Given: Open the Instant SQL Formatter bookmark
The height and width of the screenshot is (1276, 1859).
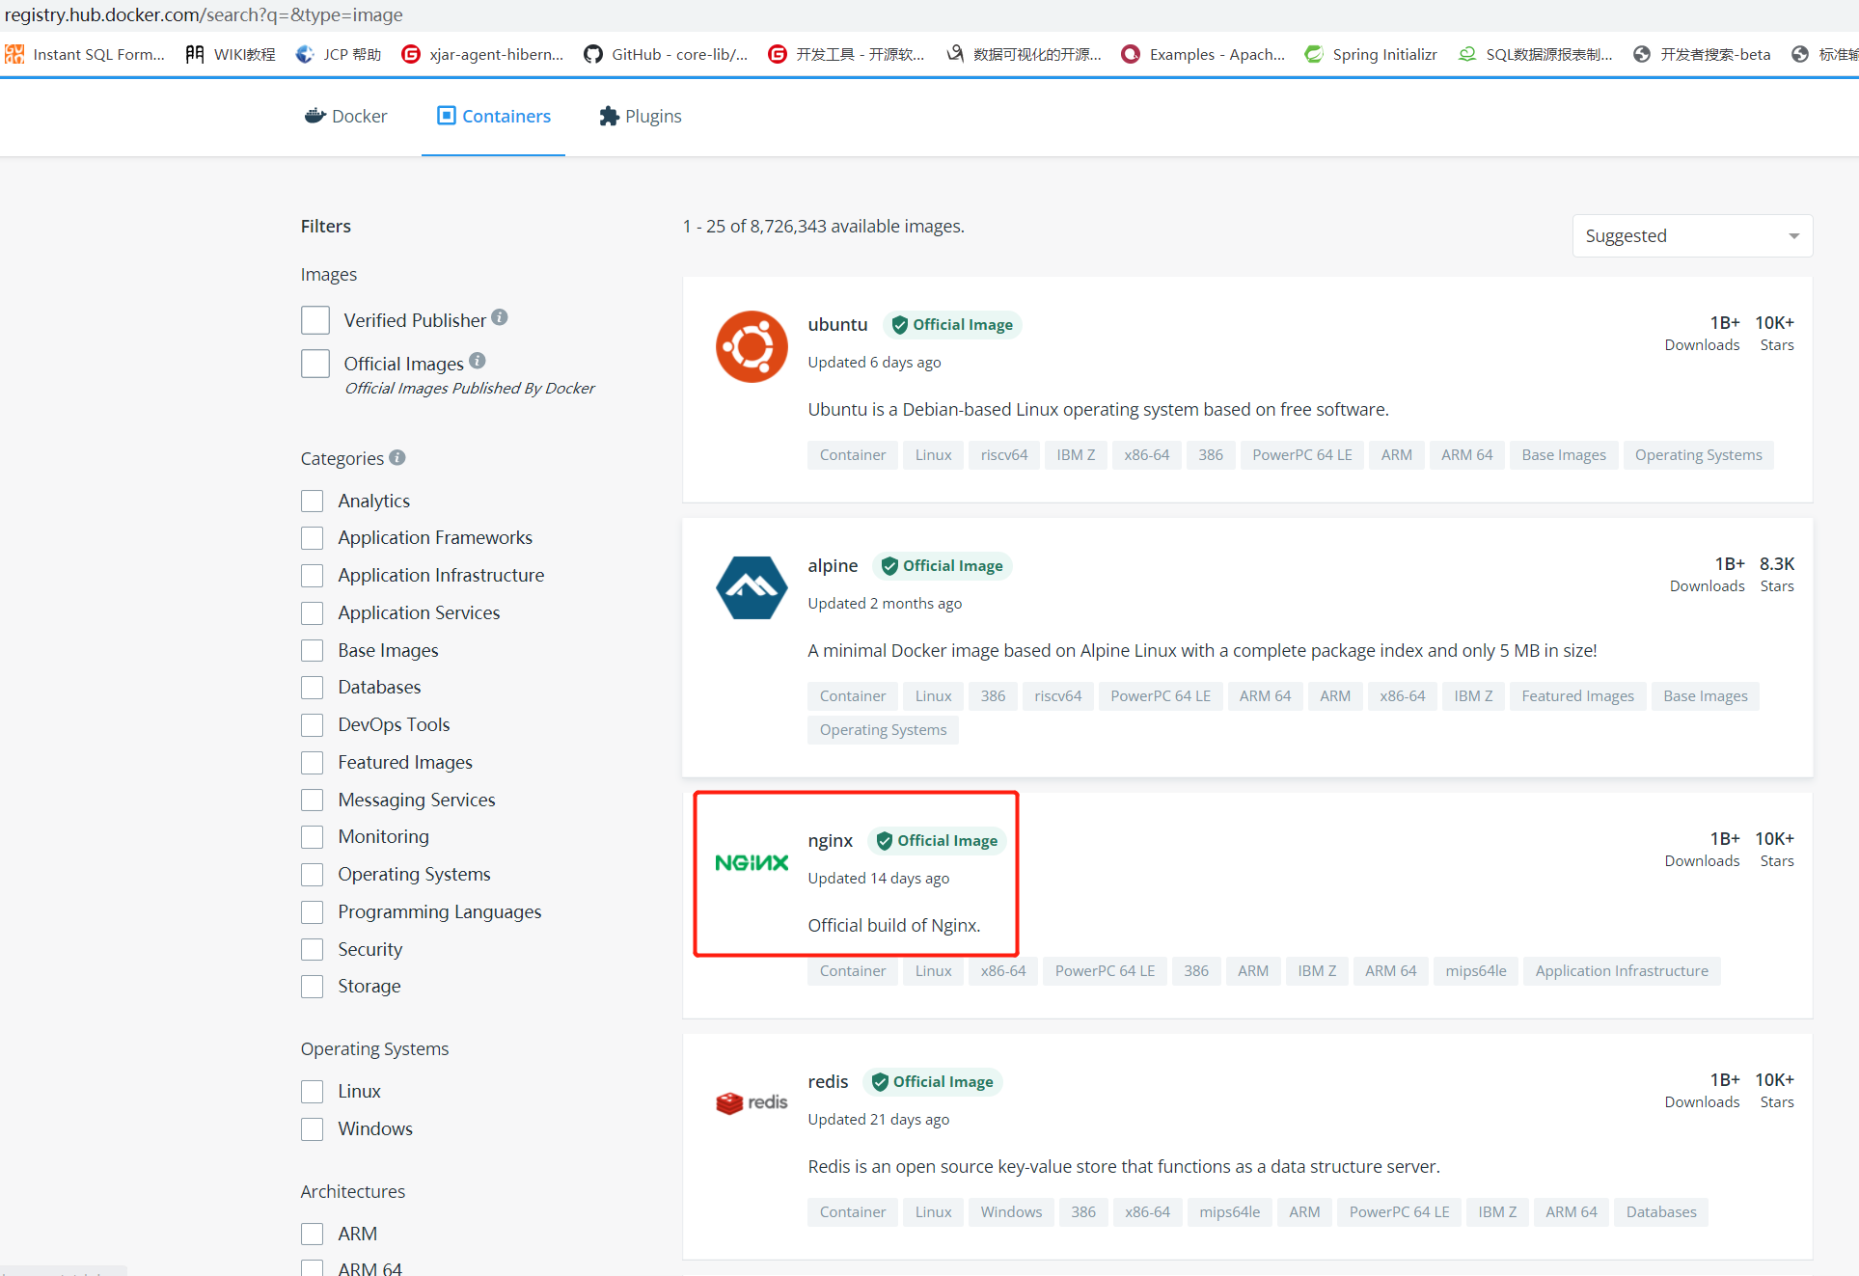Looking at the screenshot, I should 85,54.
